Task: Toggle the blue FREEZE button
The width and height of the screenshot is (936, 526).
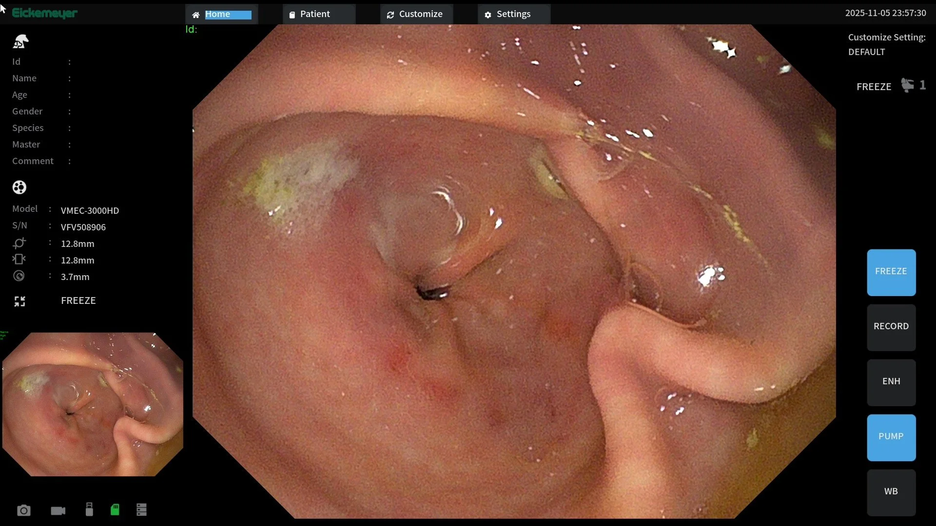Action: [891, 272]
